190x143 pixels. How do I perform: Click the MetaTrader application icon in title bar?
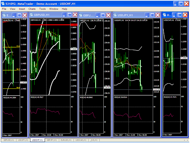click(x=3, y=4)
